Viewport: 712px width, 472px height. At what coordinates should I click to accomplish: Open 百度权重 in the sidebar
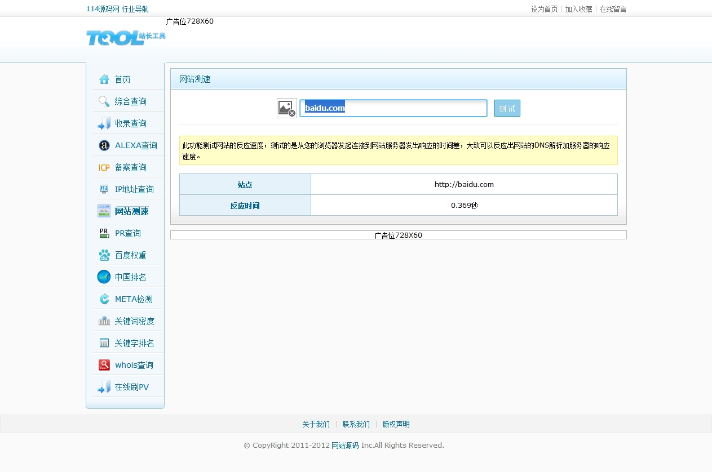pyautogui.click(x=131, y=255)
